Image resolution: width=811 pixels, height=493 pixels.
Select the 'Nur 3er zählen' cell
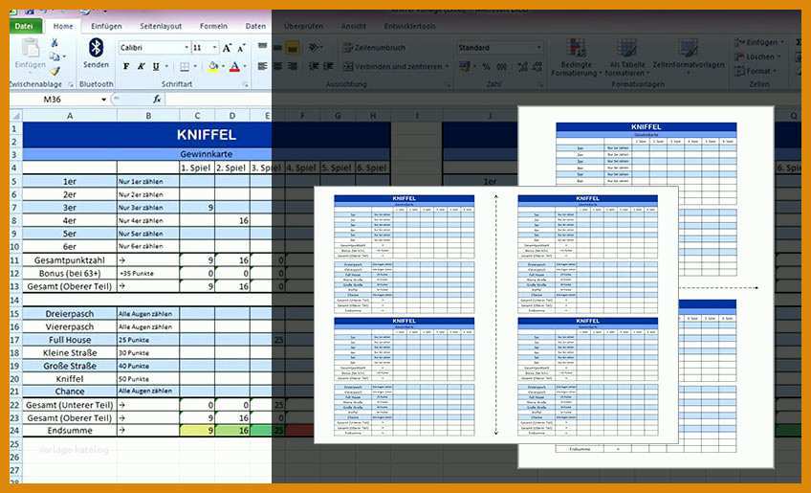(x=148, y=207)
